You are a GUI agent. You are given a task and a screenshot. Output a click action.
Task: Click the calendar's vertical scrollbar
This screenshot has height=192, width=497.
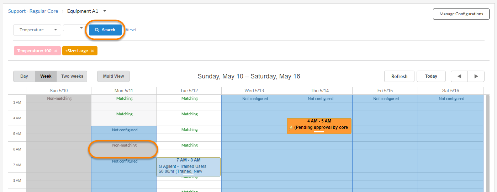(x=487, y=142)
